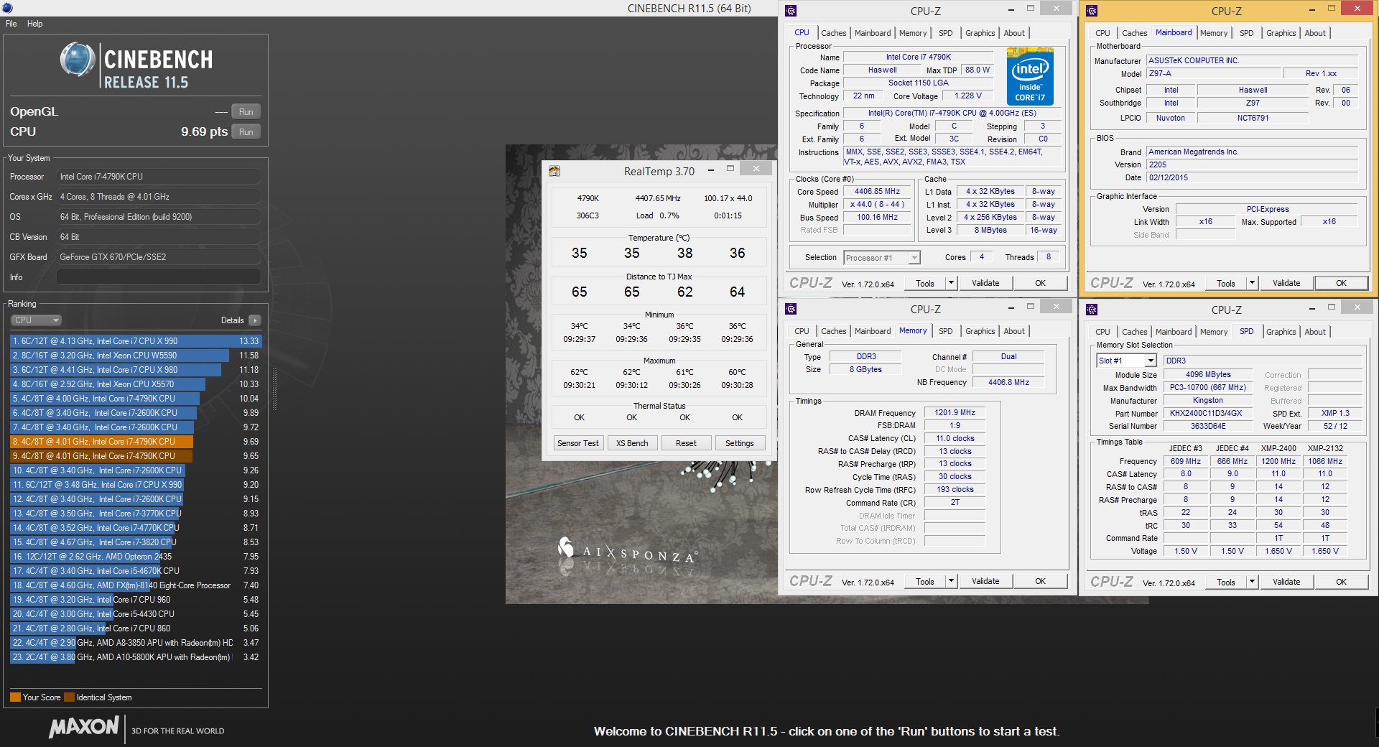Click the Your Score orange legend square
The image size is (1379, 747).
tap(15, 697)
